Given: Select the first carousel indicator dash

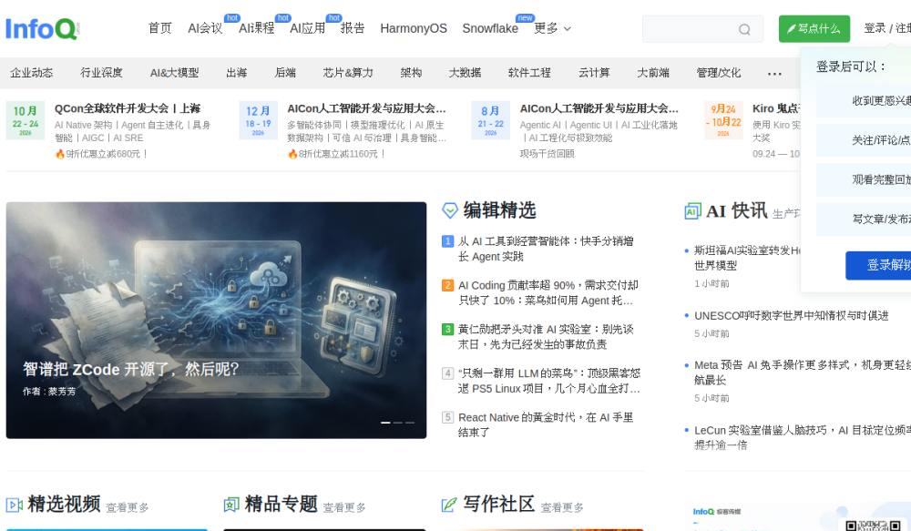Looking at the screenshot, I should (385, 423).
